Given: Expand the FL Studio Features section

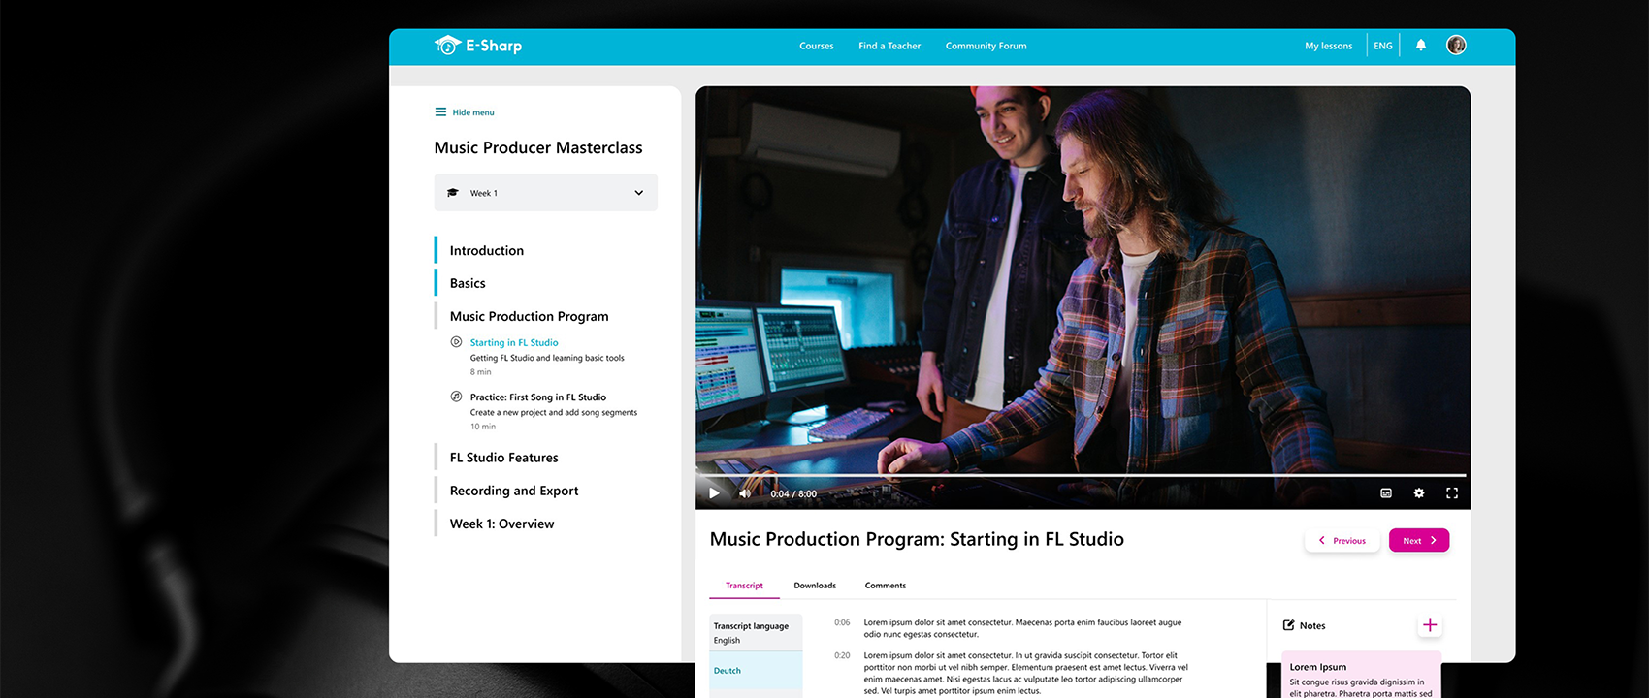Looking at the screenshot, I should point(503,458).
